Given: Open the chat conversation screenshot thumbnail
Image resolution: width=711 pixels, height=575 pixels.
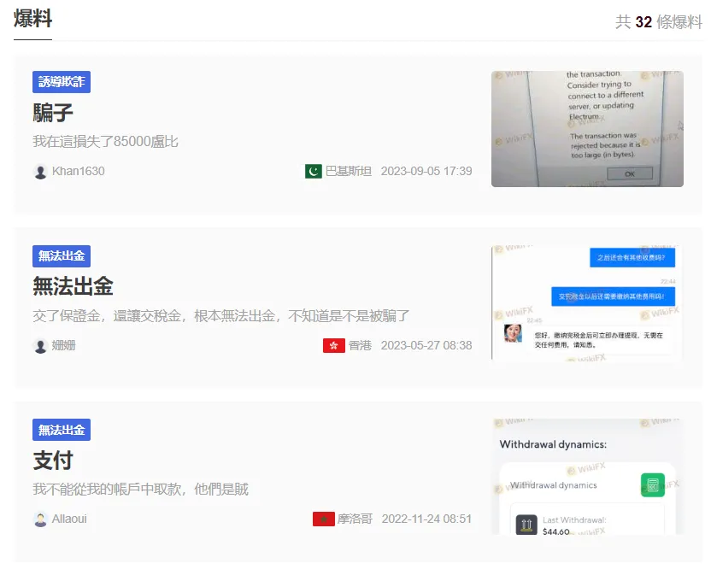Looking at the screenshot, I should [587, 303].
